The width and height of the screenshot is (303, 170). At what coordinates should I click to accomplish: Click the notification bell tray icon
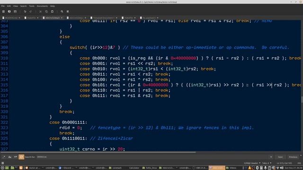(x=250, y=168)
